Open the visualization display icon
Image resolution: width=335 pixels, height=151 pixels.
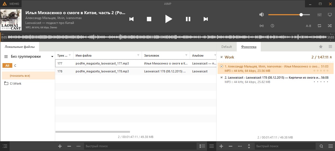[x=330, y=15]
